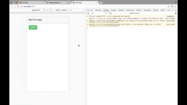
Task: Click the device width input field
Action: (x=44, y=10)
